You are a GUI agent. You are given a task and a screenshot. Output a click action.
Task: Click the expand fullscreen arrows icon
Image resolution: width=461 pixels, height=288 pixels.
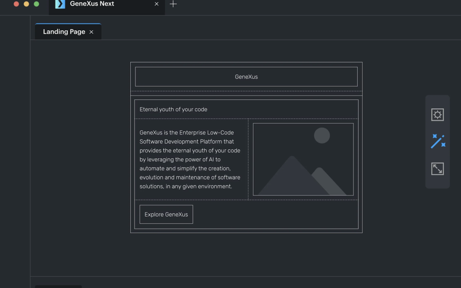[x=438, y=169]
